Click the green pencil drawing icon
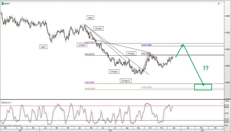Image resolution: width=231 pixels, height=132 pixels. pyautogui.click(x=218, y=4)
